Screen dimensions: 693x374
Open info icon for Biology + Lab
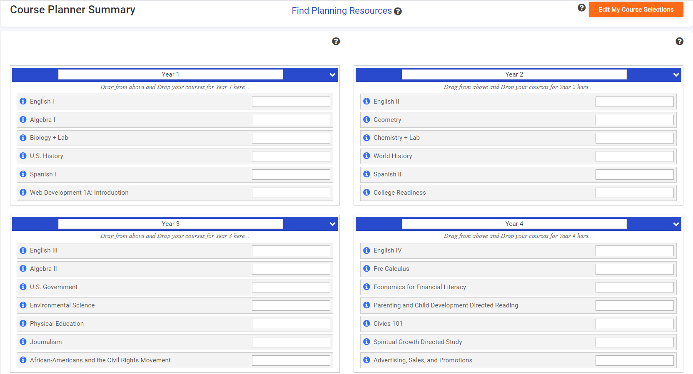click(23, 138)
